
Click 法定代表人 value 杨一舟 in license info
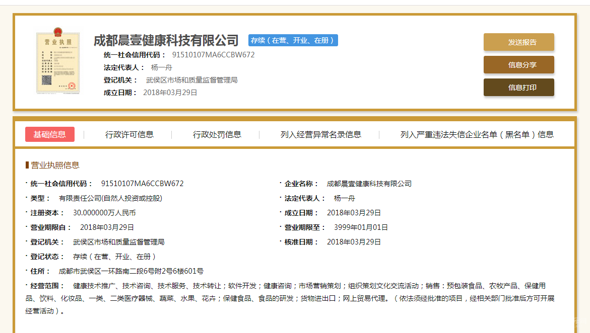click(x=344, y=199)
